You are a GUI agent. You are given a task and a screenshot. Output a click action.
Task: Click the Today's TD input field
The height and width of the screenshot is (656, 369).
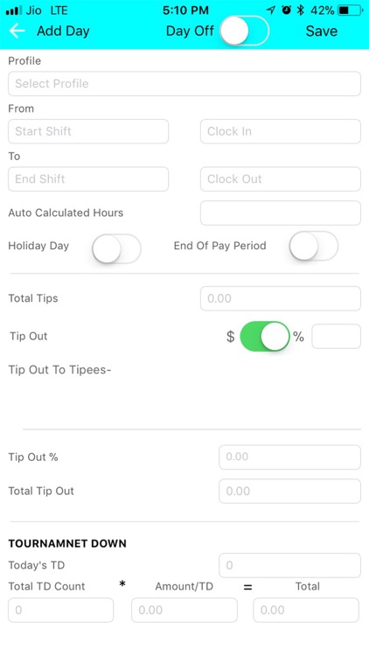(290, 565)
